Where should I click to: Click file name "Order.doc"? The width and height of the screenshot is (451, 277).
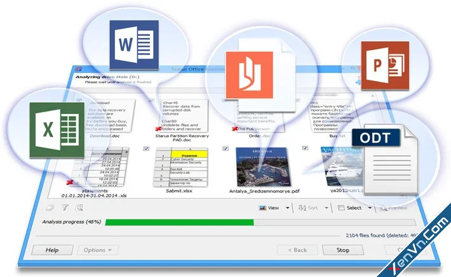point(260,136)
